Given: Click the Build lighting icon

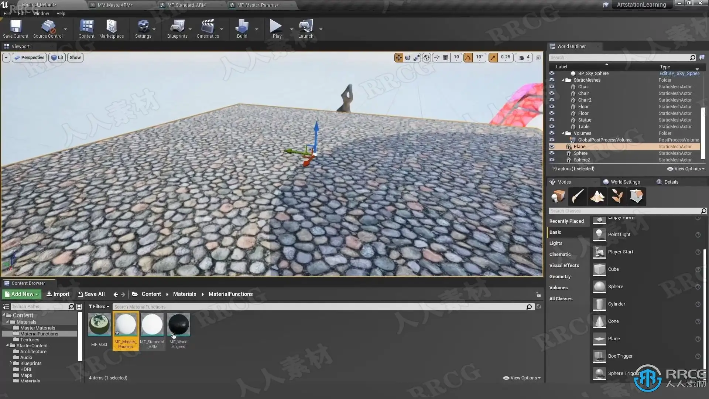Looking at the screenshot, I should point(242,27).
